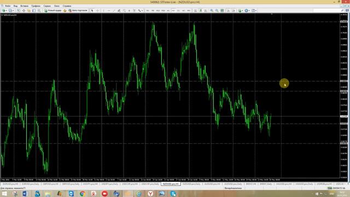The height and width of the screenshot is (197, 350).
Task: Click the connection status indicator in status bar
Action: 336,188
